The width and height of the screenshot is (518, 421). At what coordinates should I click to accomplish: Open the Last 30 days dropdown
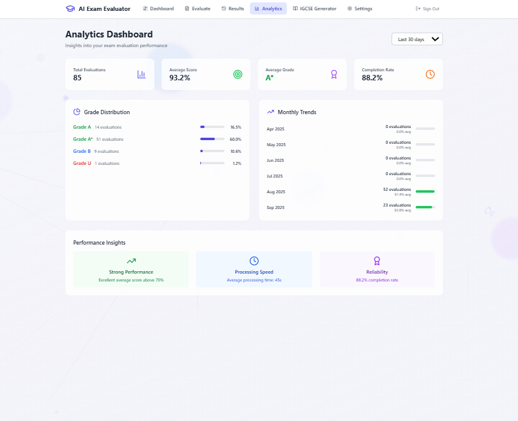coord(416,38)
